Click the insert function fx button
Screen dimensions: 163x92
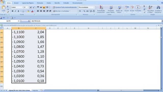click(x=29, y=21)
